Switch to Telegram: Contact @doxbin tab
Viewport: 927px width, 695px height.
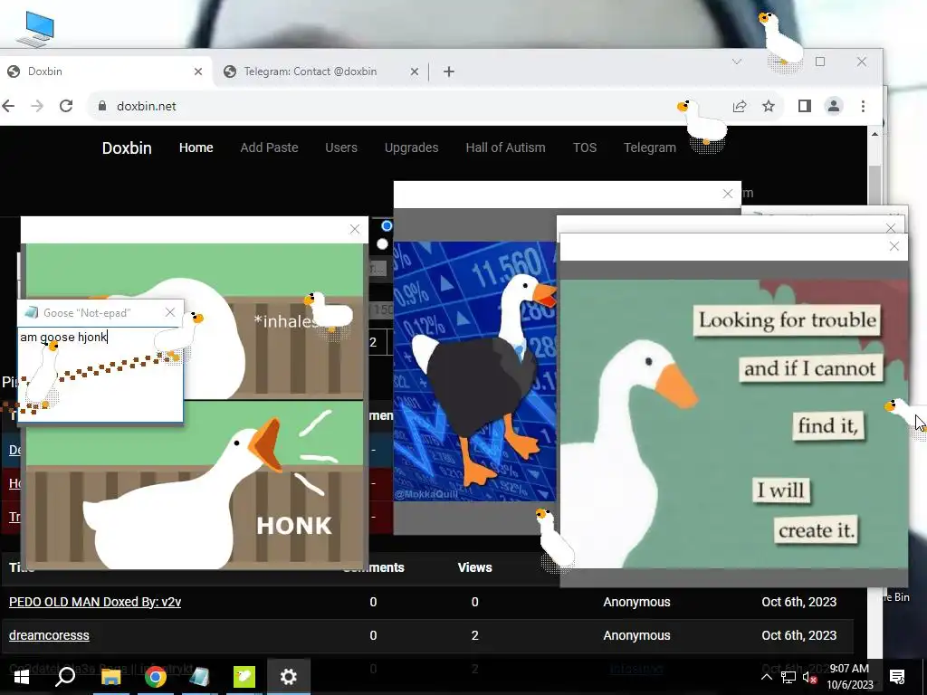[x=321, y=71]
